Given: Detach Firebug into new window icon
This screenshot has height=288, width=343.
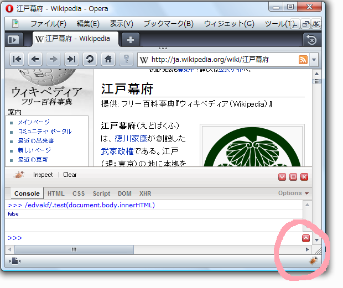Looking at the screenshot, I should [293, 177].
